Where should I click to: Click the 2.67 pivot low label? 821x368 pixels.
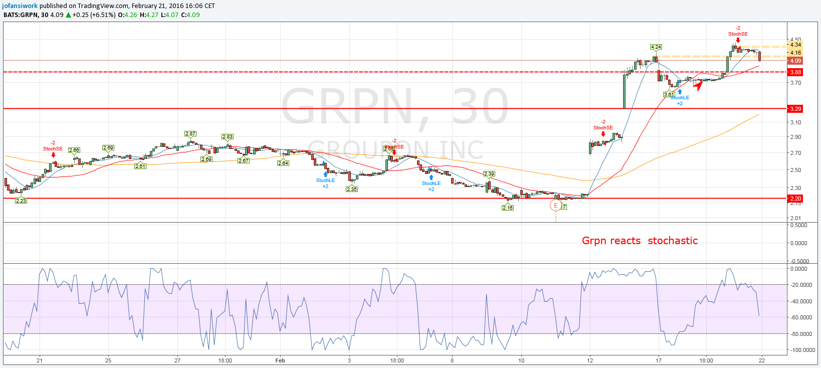[244, 160]
